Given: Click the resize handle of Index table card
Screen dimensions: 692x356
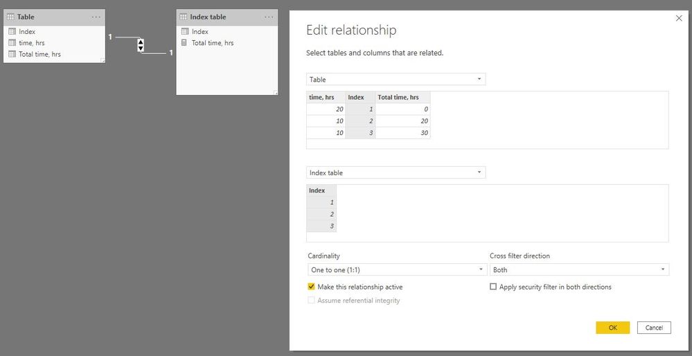Looking at the screenshot, I should point(276,92).
